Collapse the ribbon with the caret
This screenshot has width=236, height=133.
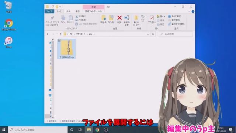point(189,11)
